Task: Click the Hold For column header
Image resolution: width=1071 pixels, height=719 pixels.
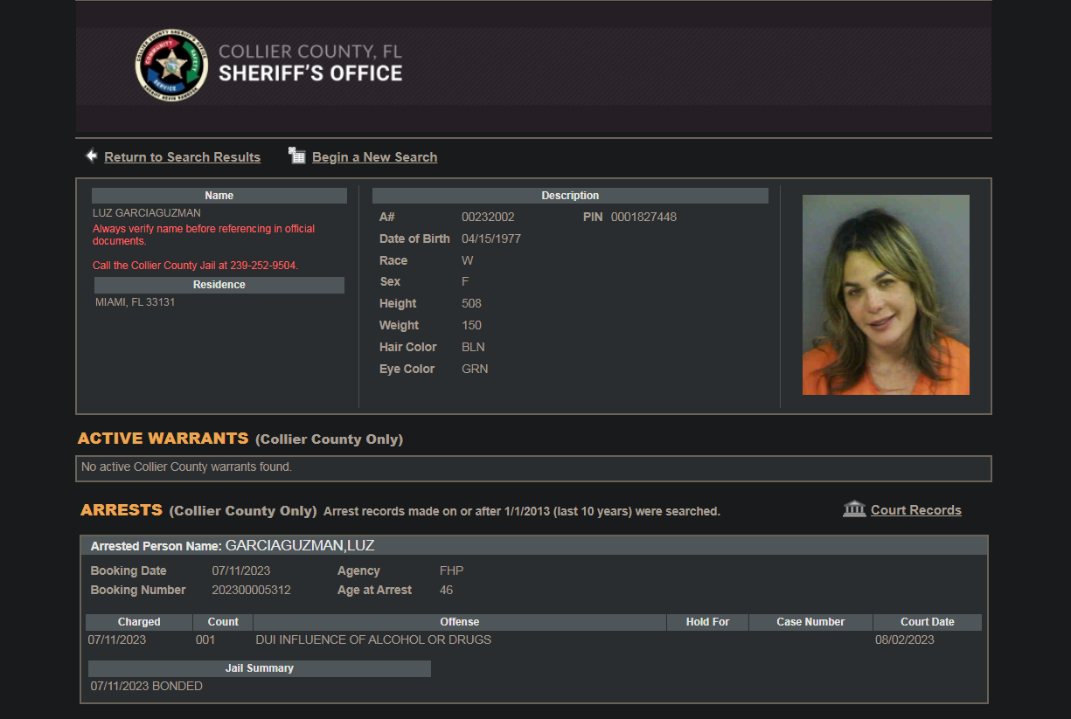Action: (x=707, y=622)
